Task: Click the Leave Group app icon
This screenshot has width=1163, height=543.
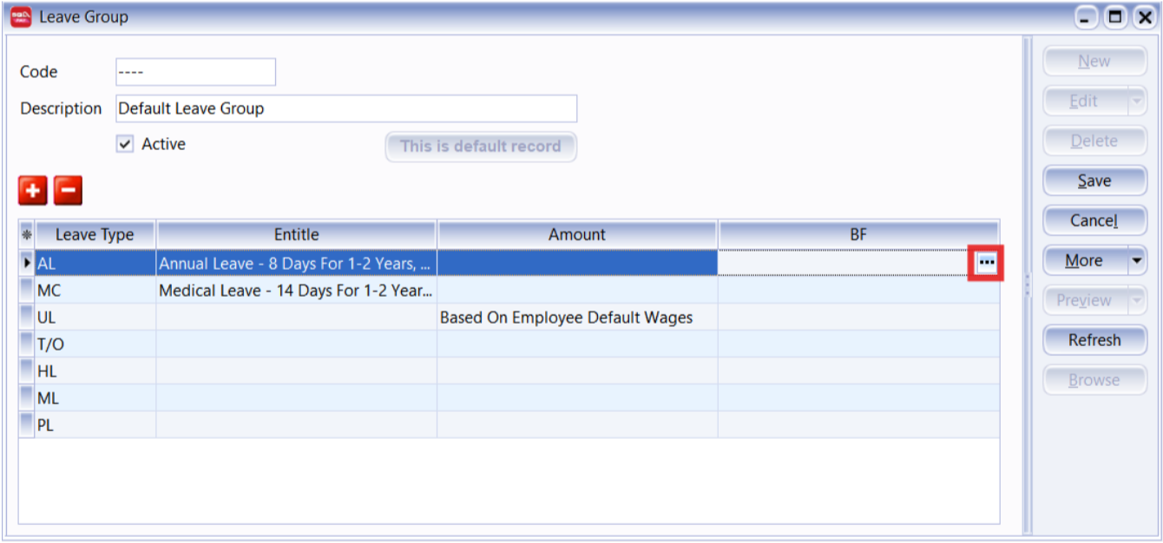Action: (x=21, y=16)
